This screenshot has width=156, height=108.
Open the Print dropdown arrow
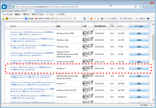(x=106, y=19)
